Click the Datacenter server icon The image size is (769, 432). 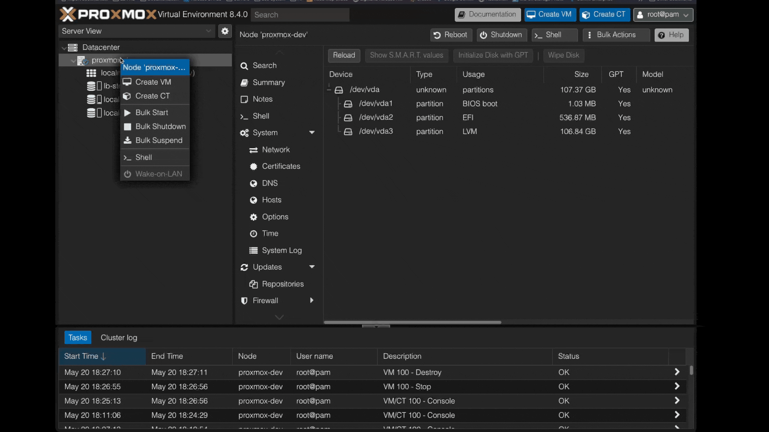72,48
